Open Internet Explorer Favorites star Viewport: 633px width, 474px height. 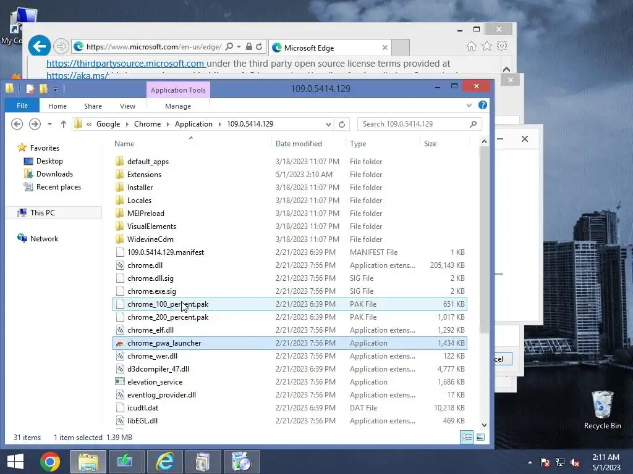tap(486, 46)
